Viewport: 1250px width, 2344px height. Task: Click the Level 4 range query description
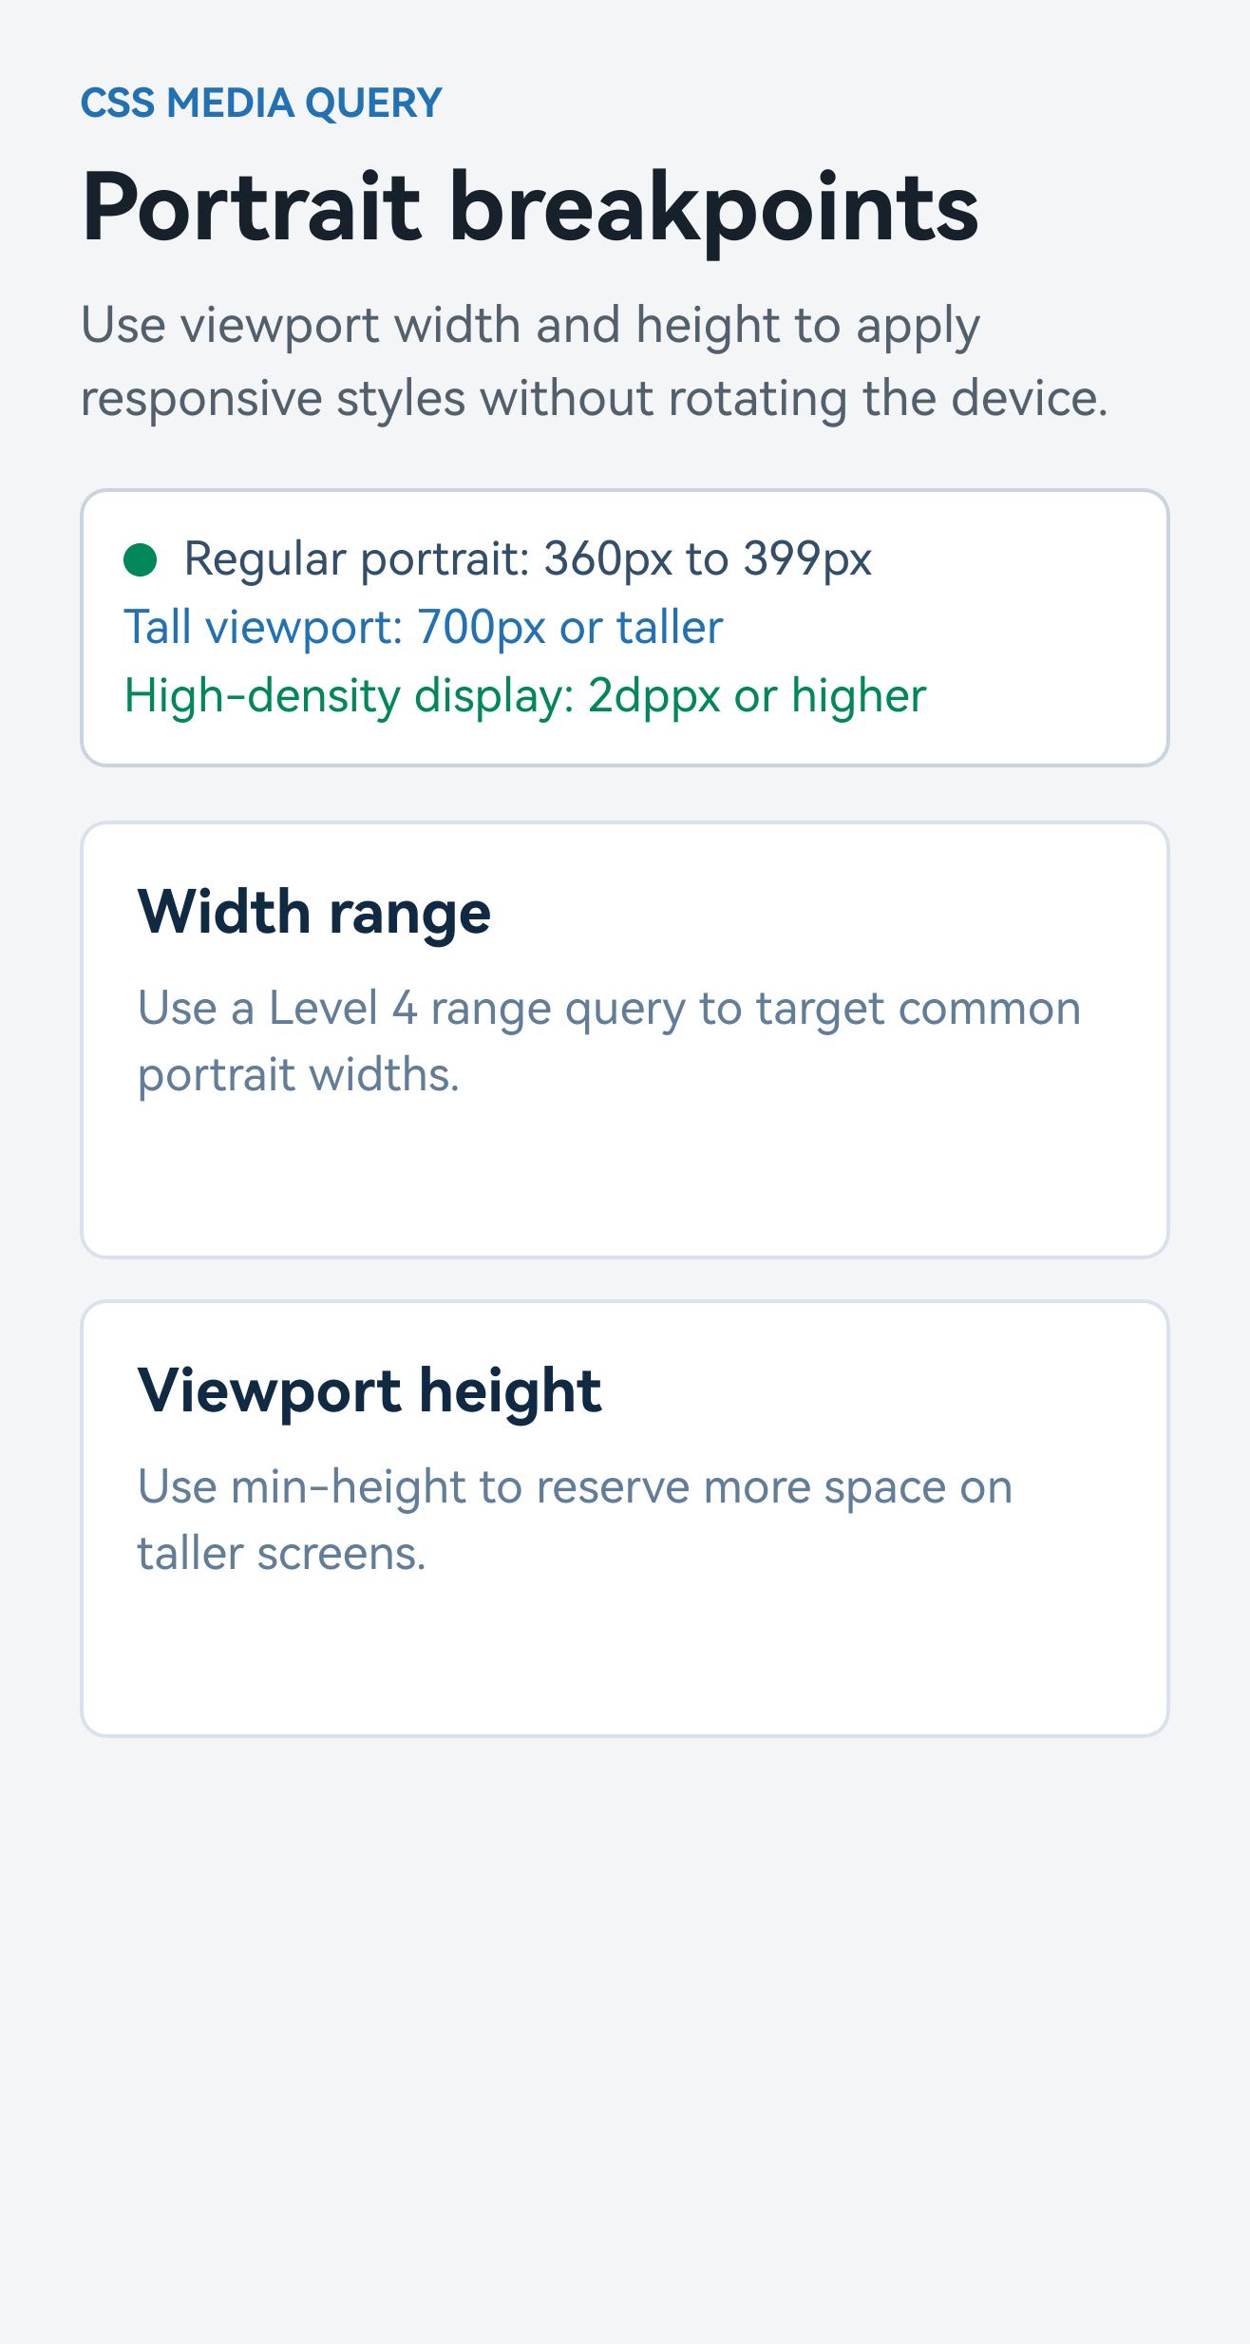[610, 1042]
